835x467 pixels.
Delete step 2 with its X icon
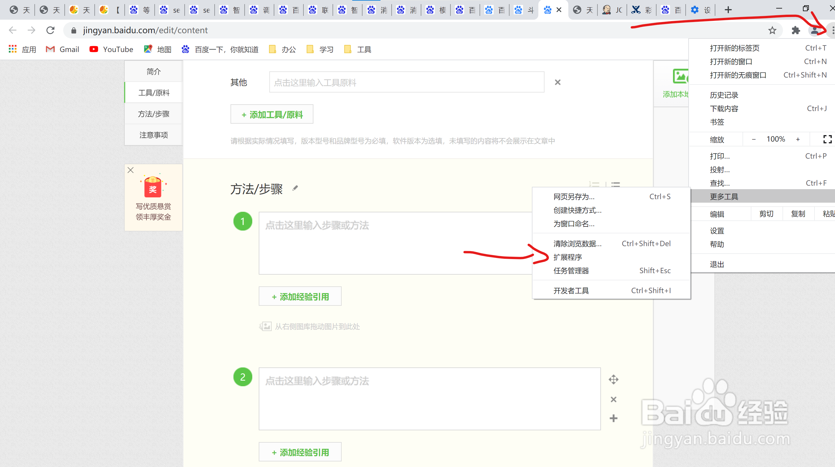coord(613,399)
